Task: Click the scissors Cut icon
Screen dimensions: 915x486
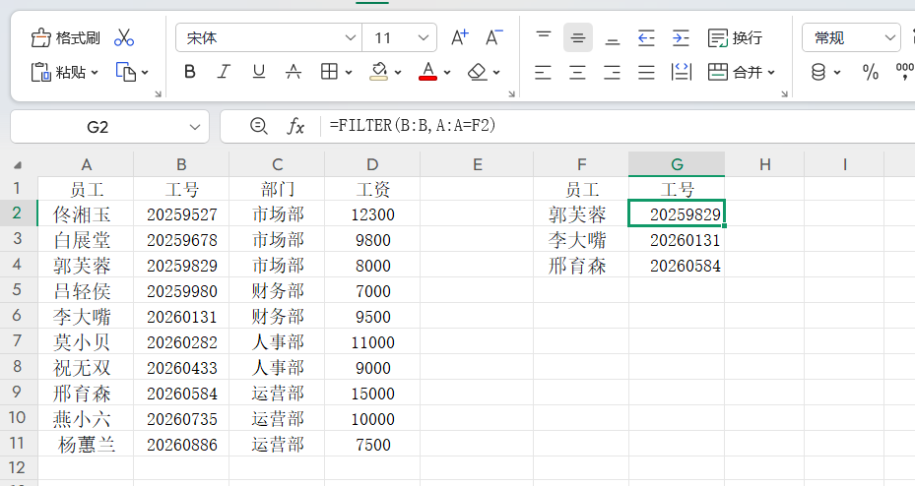Action: click(x=124, y=38)
